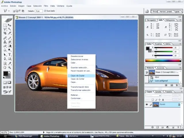The image size is (184, 138).
Task: Select the Slice tool
Action: point(9,33)
